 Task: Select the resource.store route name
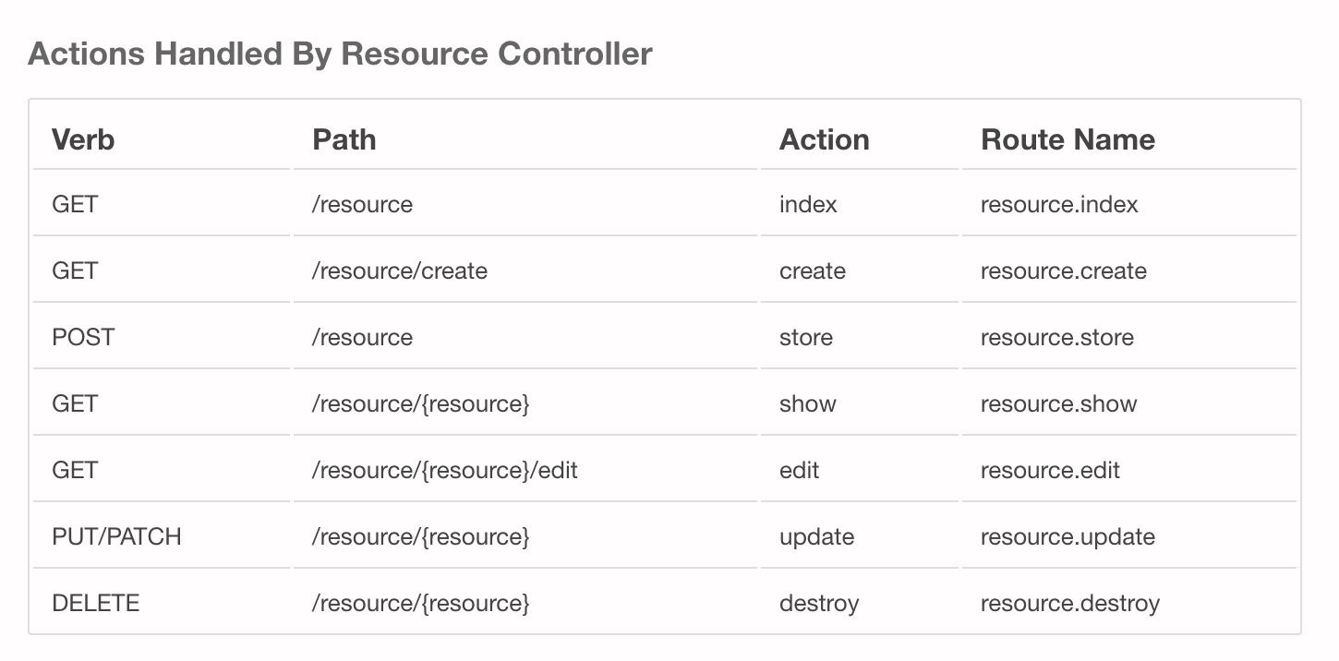1056,337
